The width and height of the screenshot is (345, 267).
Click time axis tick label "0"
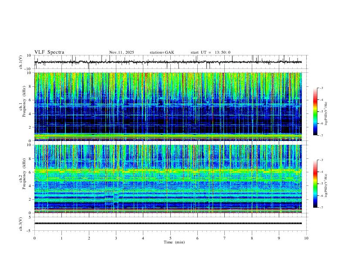[x=34, y=238]
